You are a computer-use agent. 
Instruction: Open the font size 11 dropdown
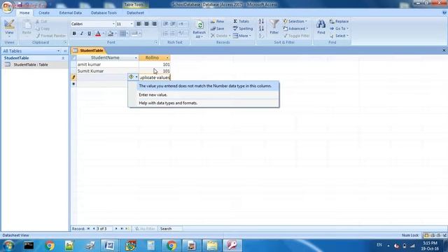(x=132, y=24)
